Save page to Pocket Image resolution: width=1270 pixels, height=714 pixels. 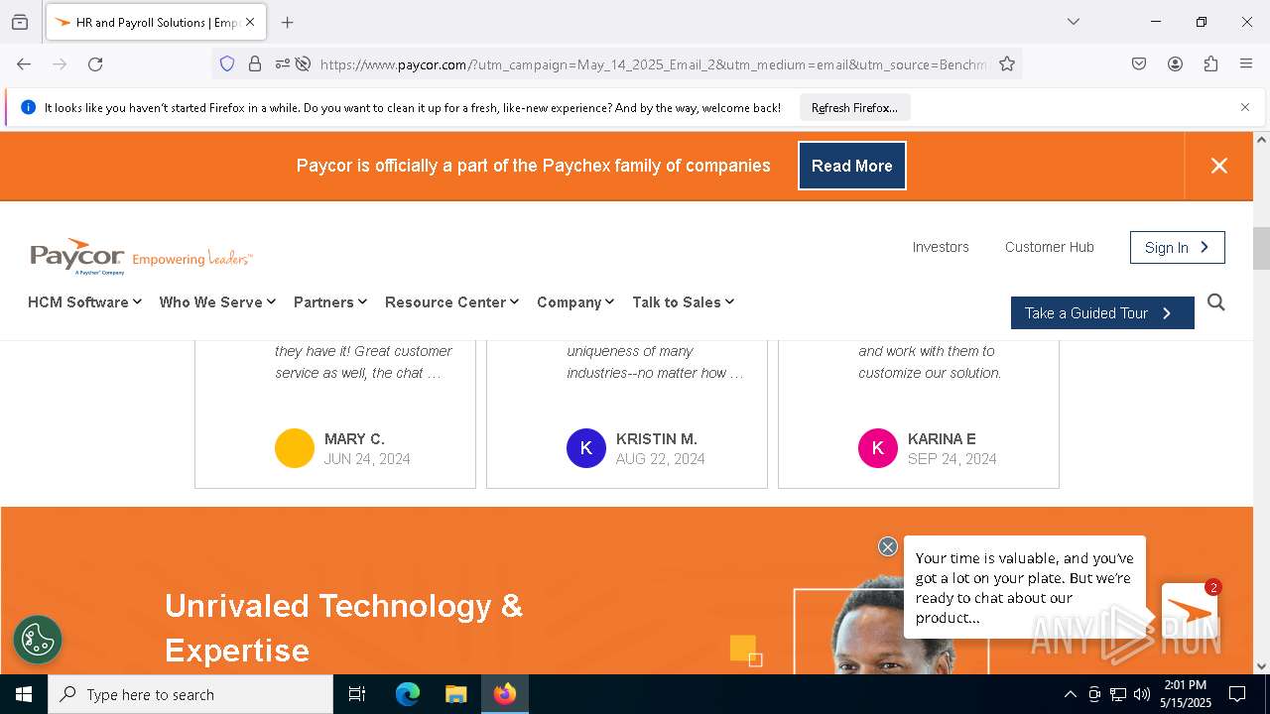(1139, 63)
